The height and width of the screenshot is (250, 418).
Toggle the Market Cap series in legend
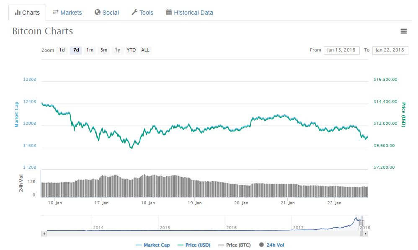coord(152,245)
